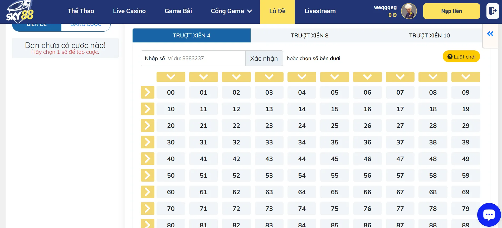The image size is (502, 228).
Task: Select whole column above number 05
Action: 334,77
